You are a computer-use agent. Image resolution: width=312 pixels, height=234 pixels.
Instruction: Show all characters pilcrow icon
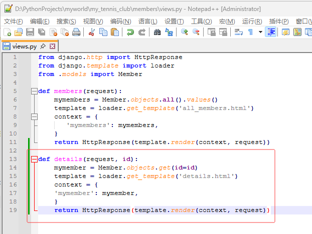[x=250, y=32]
